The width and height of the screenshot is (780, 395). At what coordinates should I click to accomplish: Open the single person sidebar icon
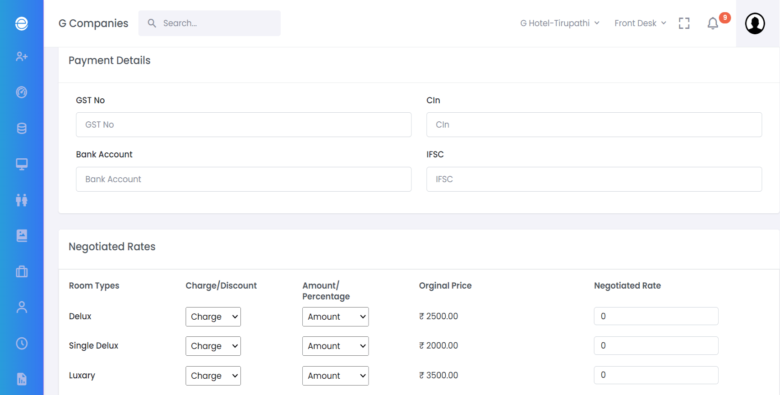coord(22,307)
